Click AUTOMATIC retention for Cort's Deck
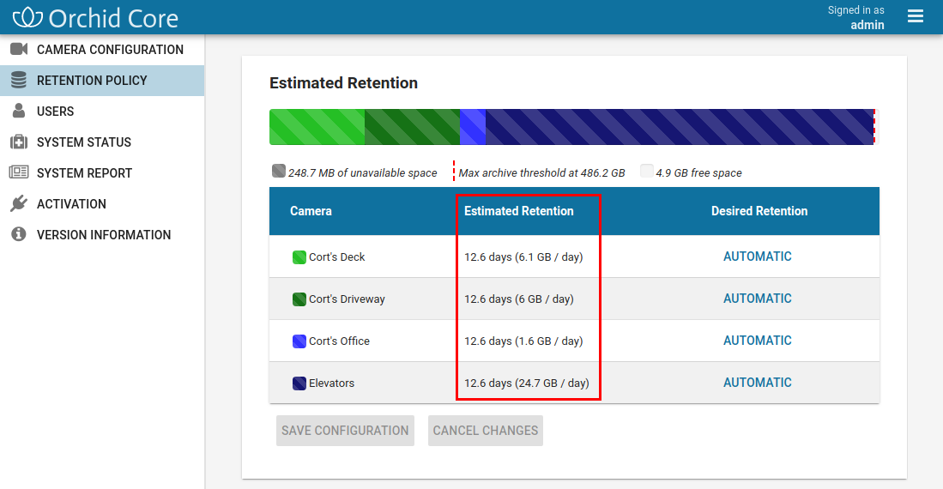The height and width of the screenshot is (489, 943). pyautogui.click(x=757, y=257)
